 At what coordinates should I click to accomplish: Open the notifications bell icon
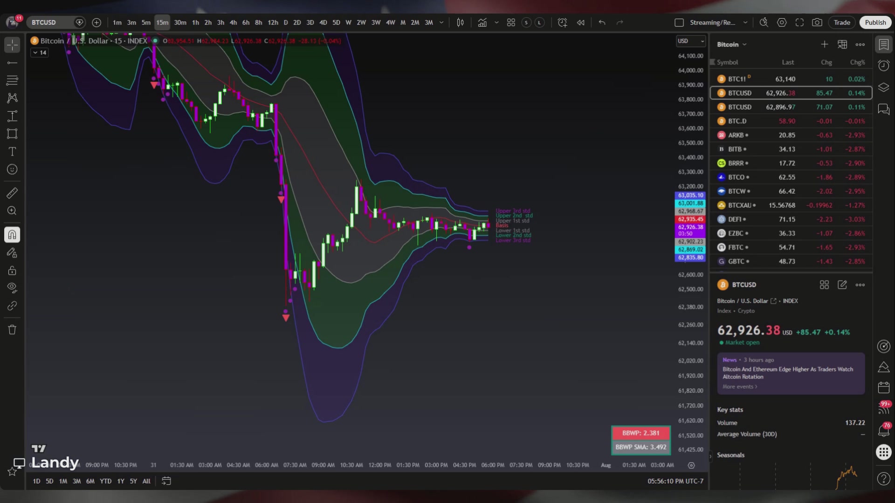(x=883, y=430)
